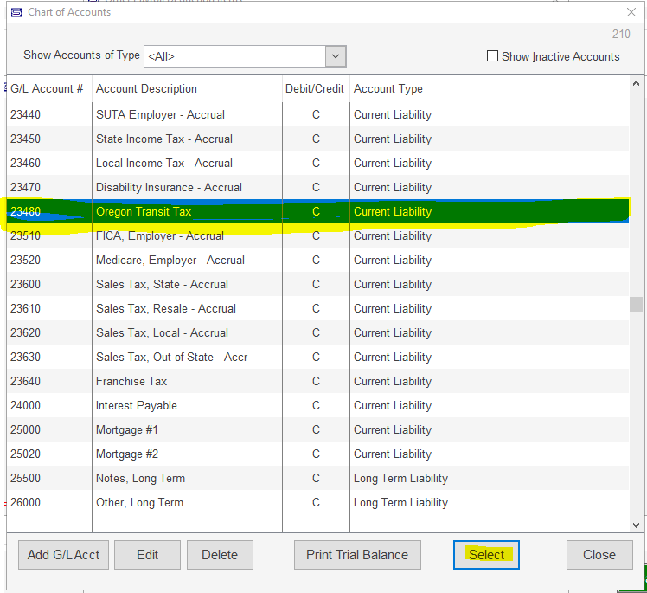
Task: Select the SUTA Employer - Accrual row
Action: (x=160, y=114)
